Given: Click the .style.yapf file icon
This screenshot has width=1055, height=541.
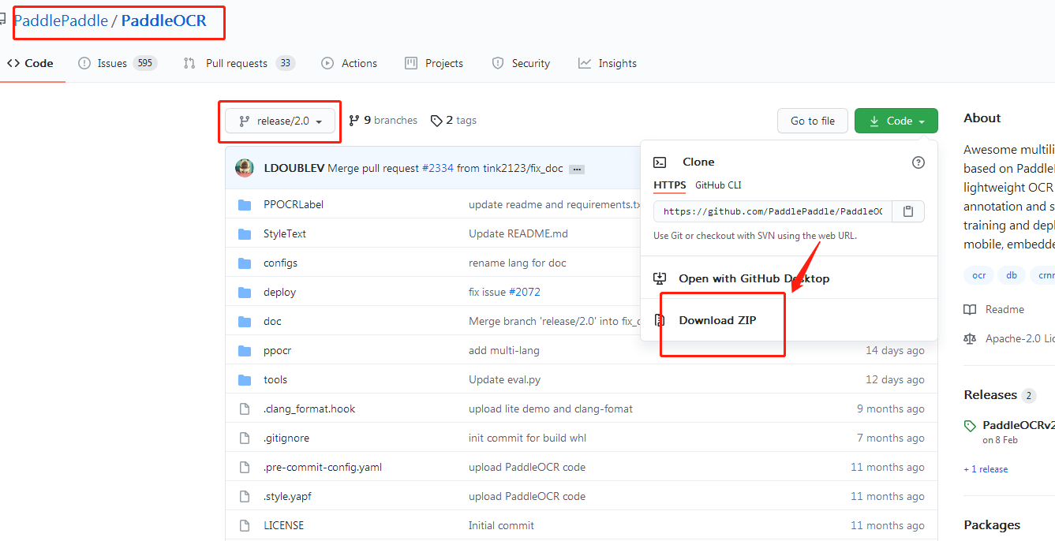Looking at the screenshot, I should [245, 497].
